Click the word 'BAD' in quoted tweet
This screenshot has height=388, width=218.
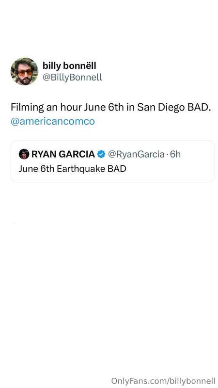117,169
